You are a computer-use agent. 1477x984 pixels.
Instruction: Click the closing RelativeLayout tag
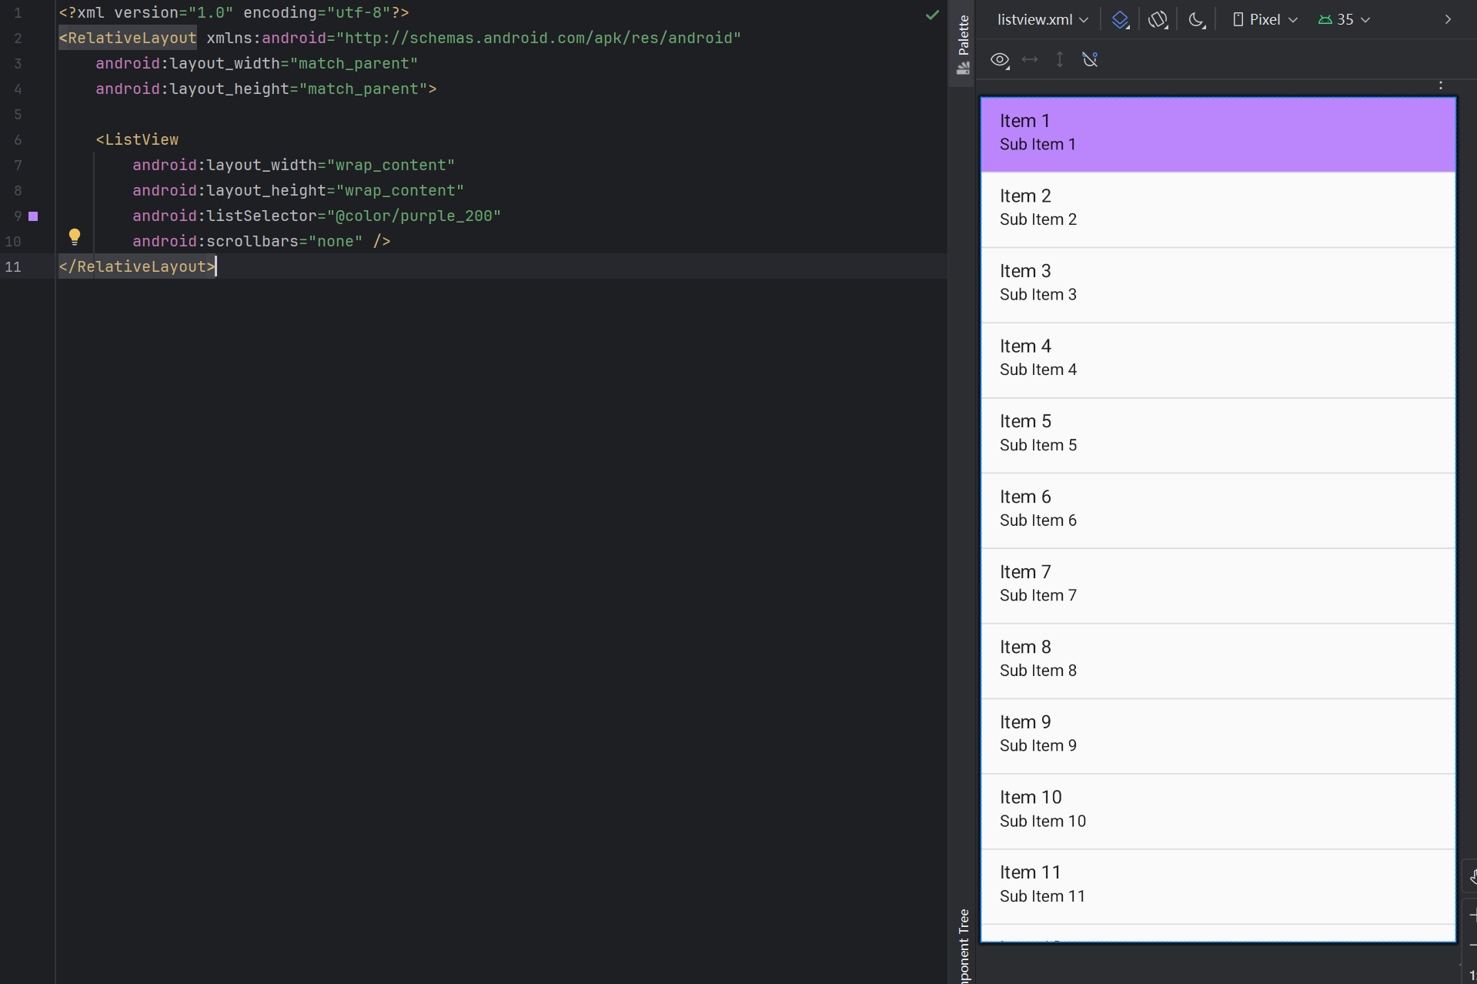point(137,266)
